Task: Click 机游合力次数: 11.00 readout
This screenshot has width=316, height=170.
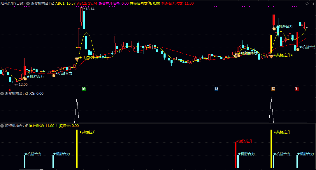Action: (x=178, y=3)
